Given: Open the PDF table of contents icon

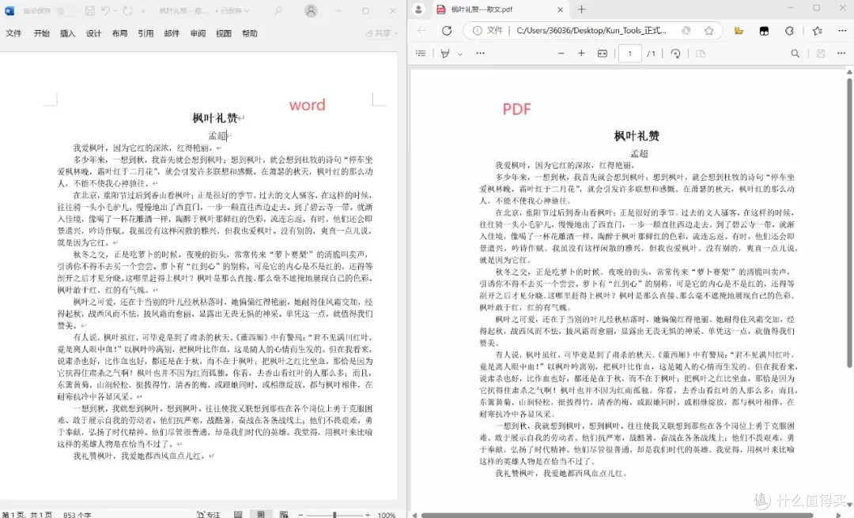Looking at the screenshot, I should pyautogui.click(x=421, y=54).
